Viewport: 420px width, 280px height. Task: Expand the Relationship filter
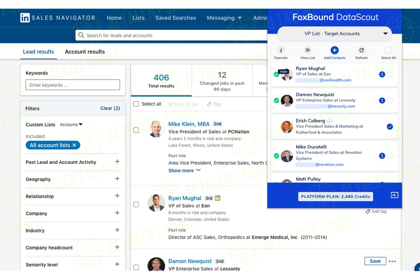point(117,196)
